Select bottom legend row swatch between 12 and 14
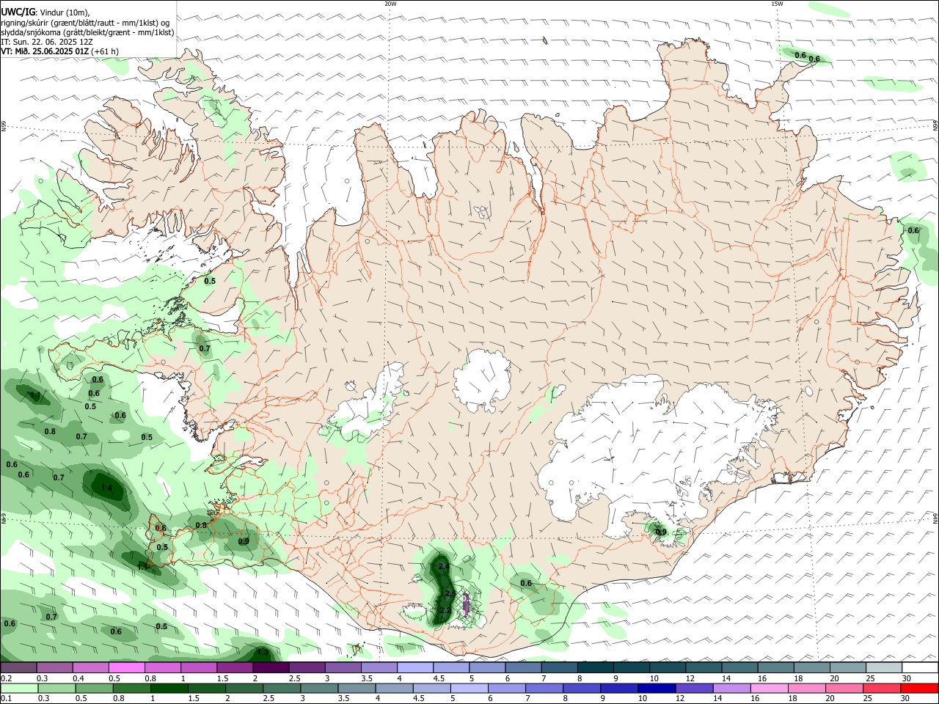939x704 pixels. (x=694, y=689)
